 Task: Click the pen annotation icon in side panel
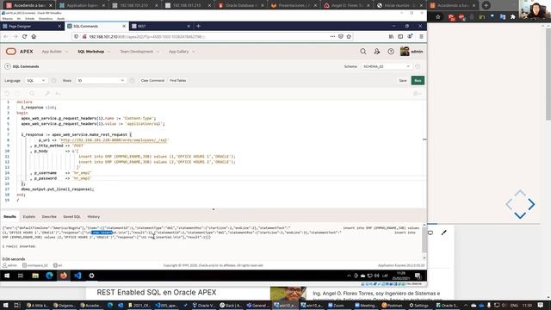coord(444,232)
